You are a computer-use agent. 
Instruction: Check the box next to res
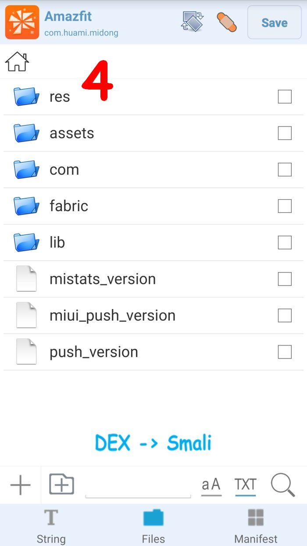(x=285, y=97)
